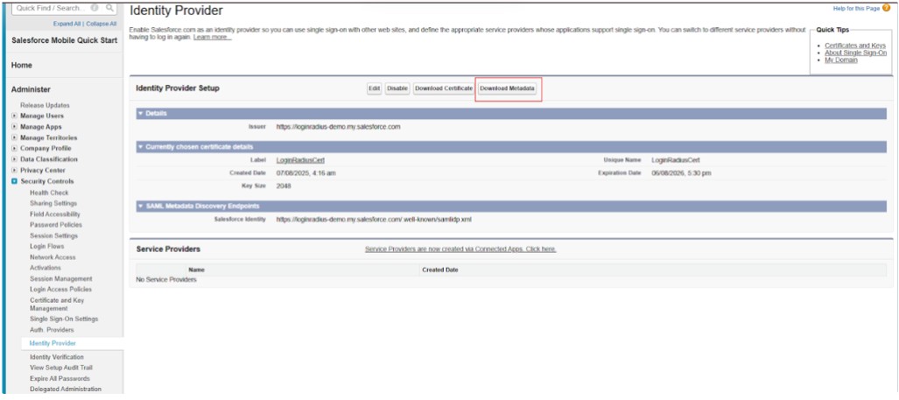The image size is (899, 400).
Task: Open Activations
Action: [x=46, y=268]
